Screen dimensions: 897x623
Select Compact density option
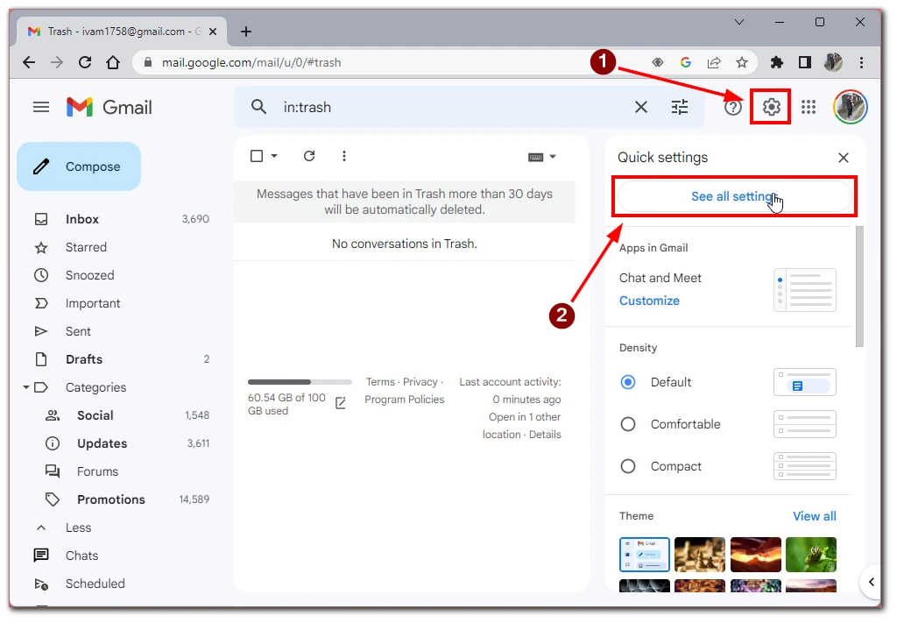628,466
